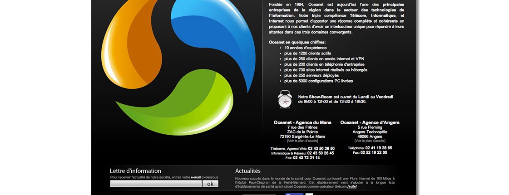Open the Le Mans agency access plan link

pos(302,141)
